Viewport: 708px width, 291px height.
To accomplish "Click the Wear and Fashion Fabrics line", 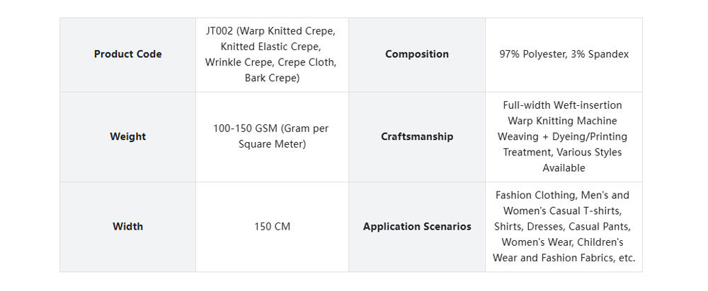I will tap(564, 258).
